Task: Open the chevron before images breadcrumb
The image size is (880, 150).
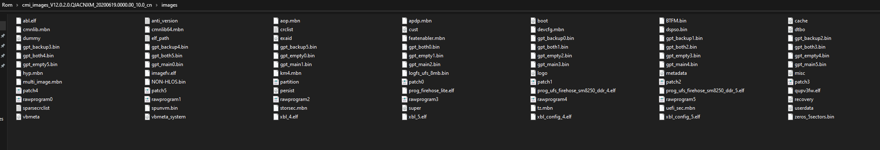Action: click(x=157, y=5)
